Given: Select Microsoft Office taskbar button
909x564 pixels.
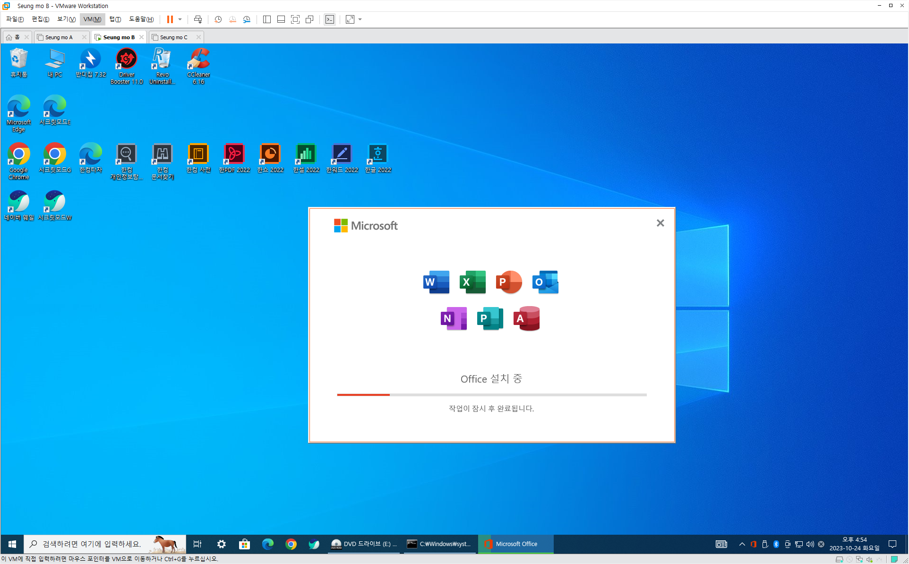Looking at the screenshot, I should click(516, 544).
